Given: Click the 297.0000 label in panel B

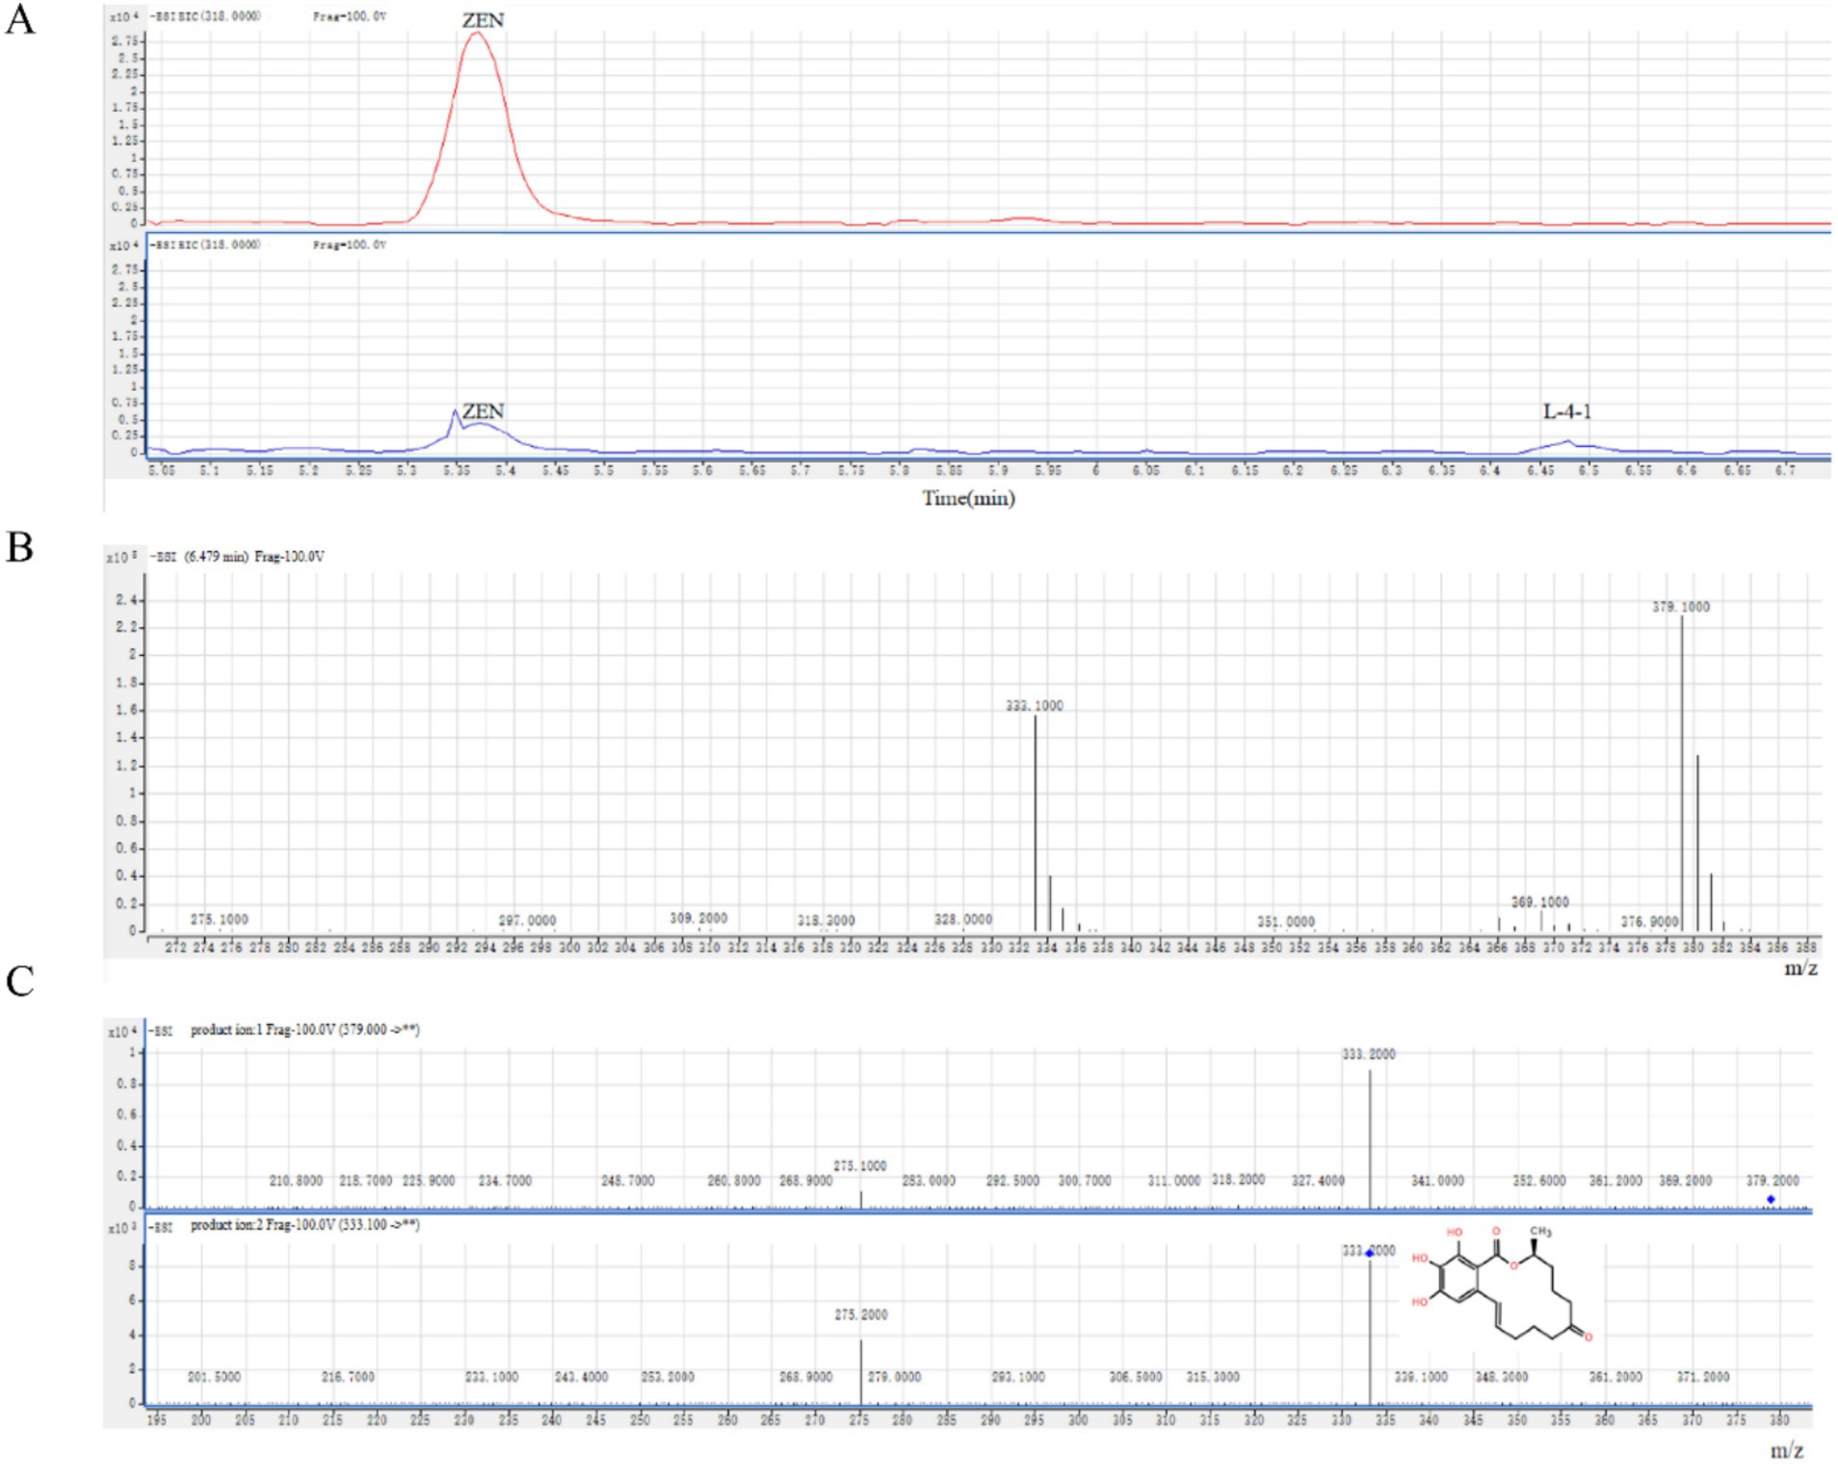Looking at the screenshot, I should coord(527,921).
